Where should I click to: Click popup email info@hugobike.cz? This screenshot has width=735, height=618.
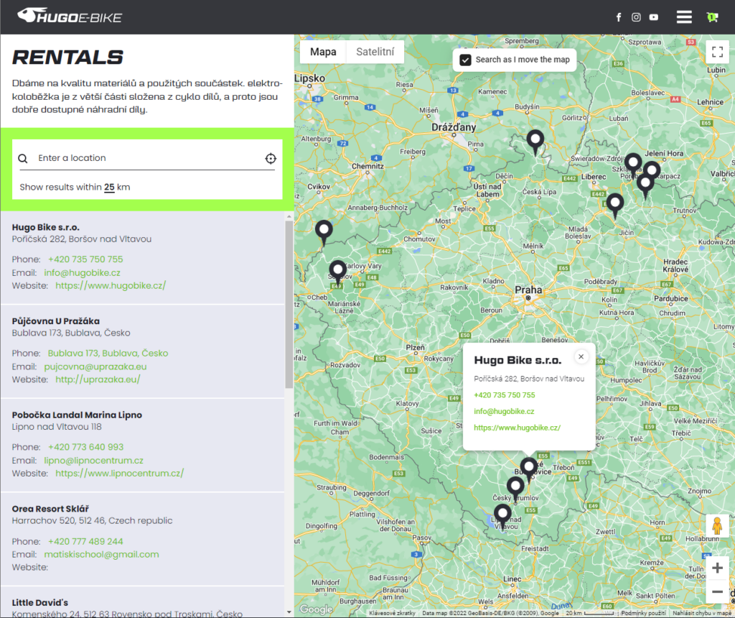[504, 412]
